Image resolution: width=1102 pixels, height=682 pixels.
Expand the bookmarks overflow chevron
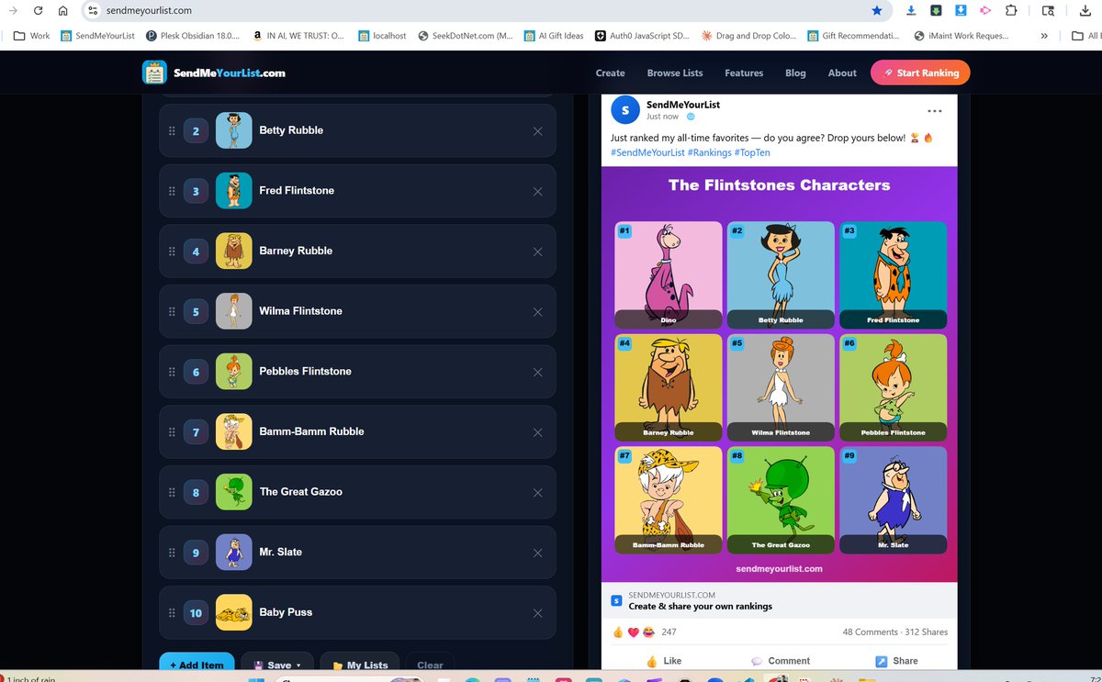click(1044, 36)
